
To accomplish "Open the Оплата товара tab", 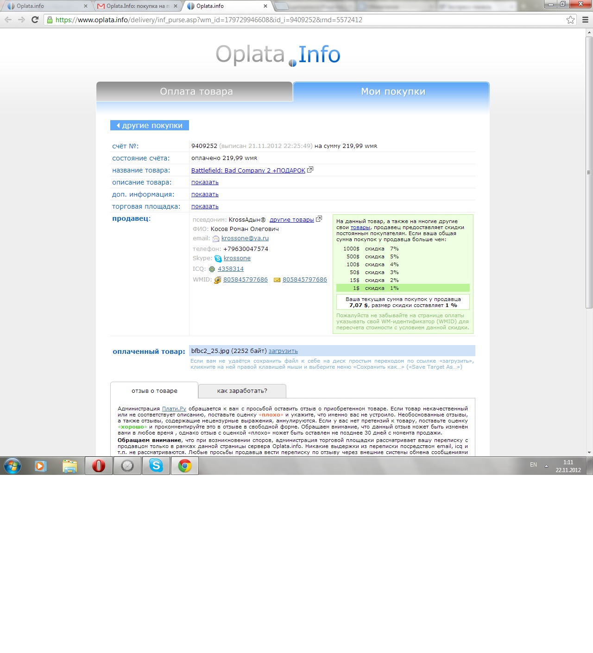I will click(195, 91).
